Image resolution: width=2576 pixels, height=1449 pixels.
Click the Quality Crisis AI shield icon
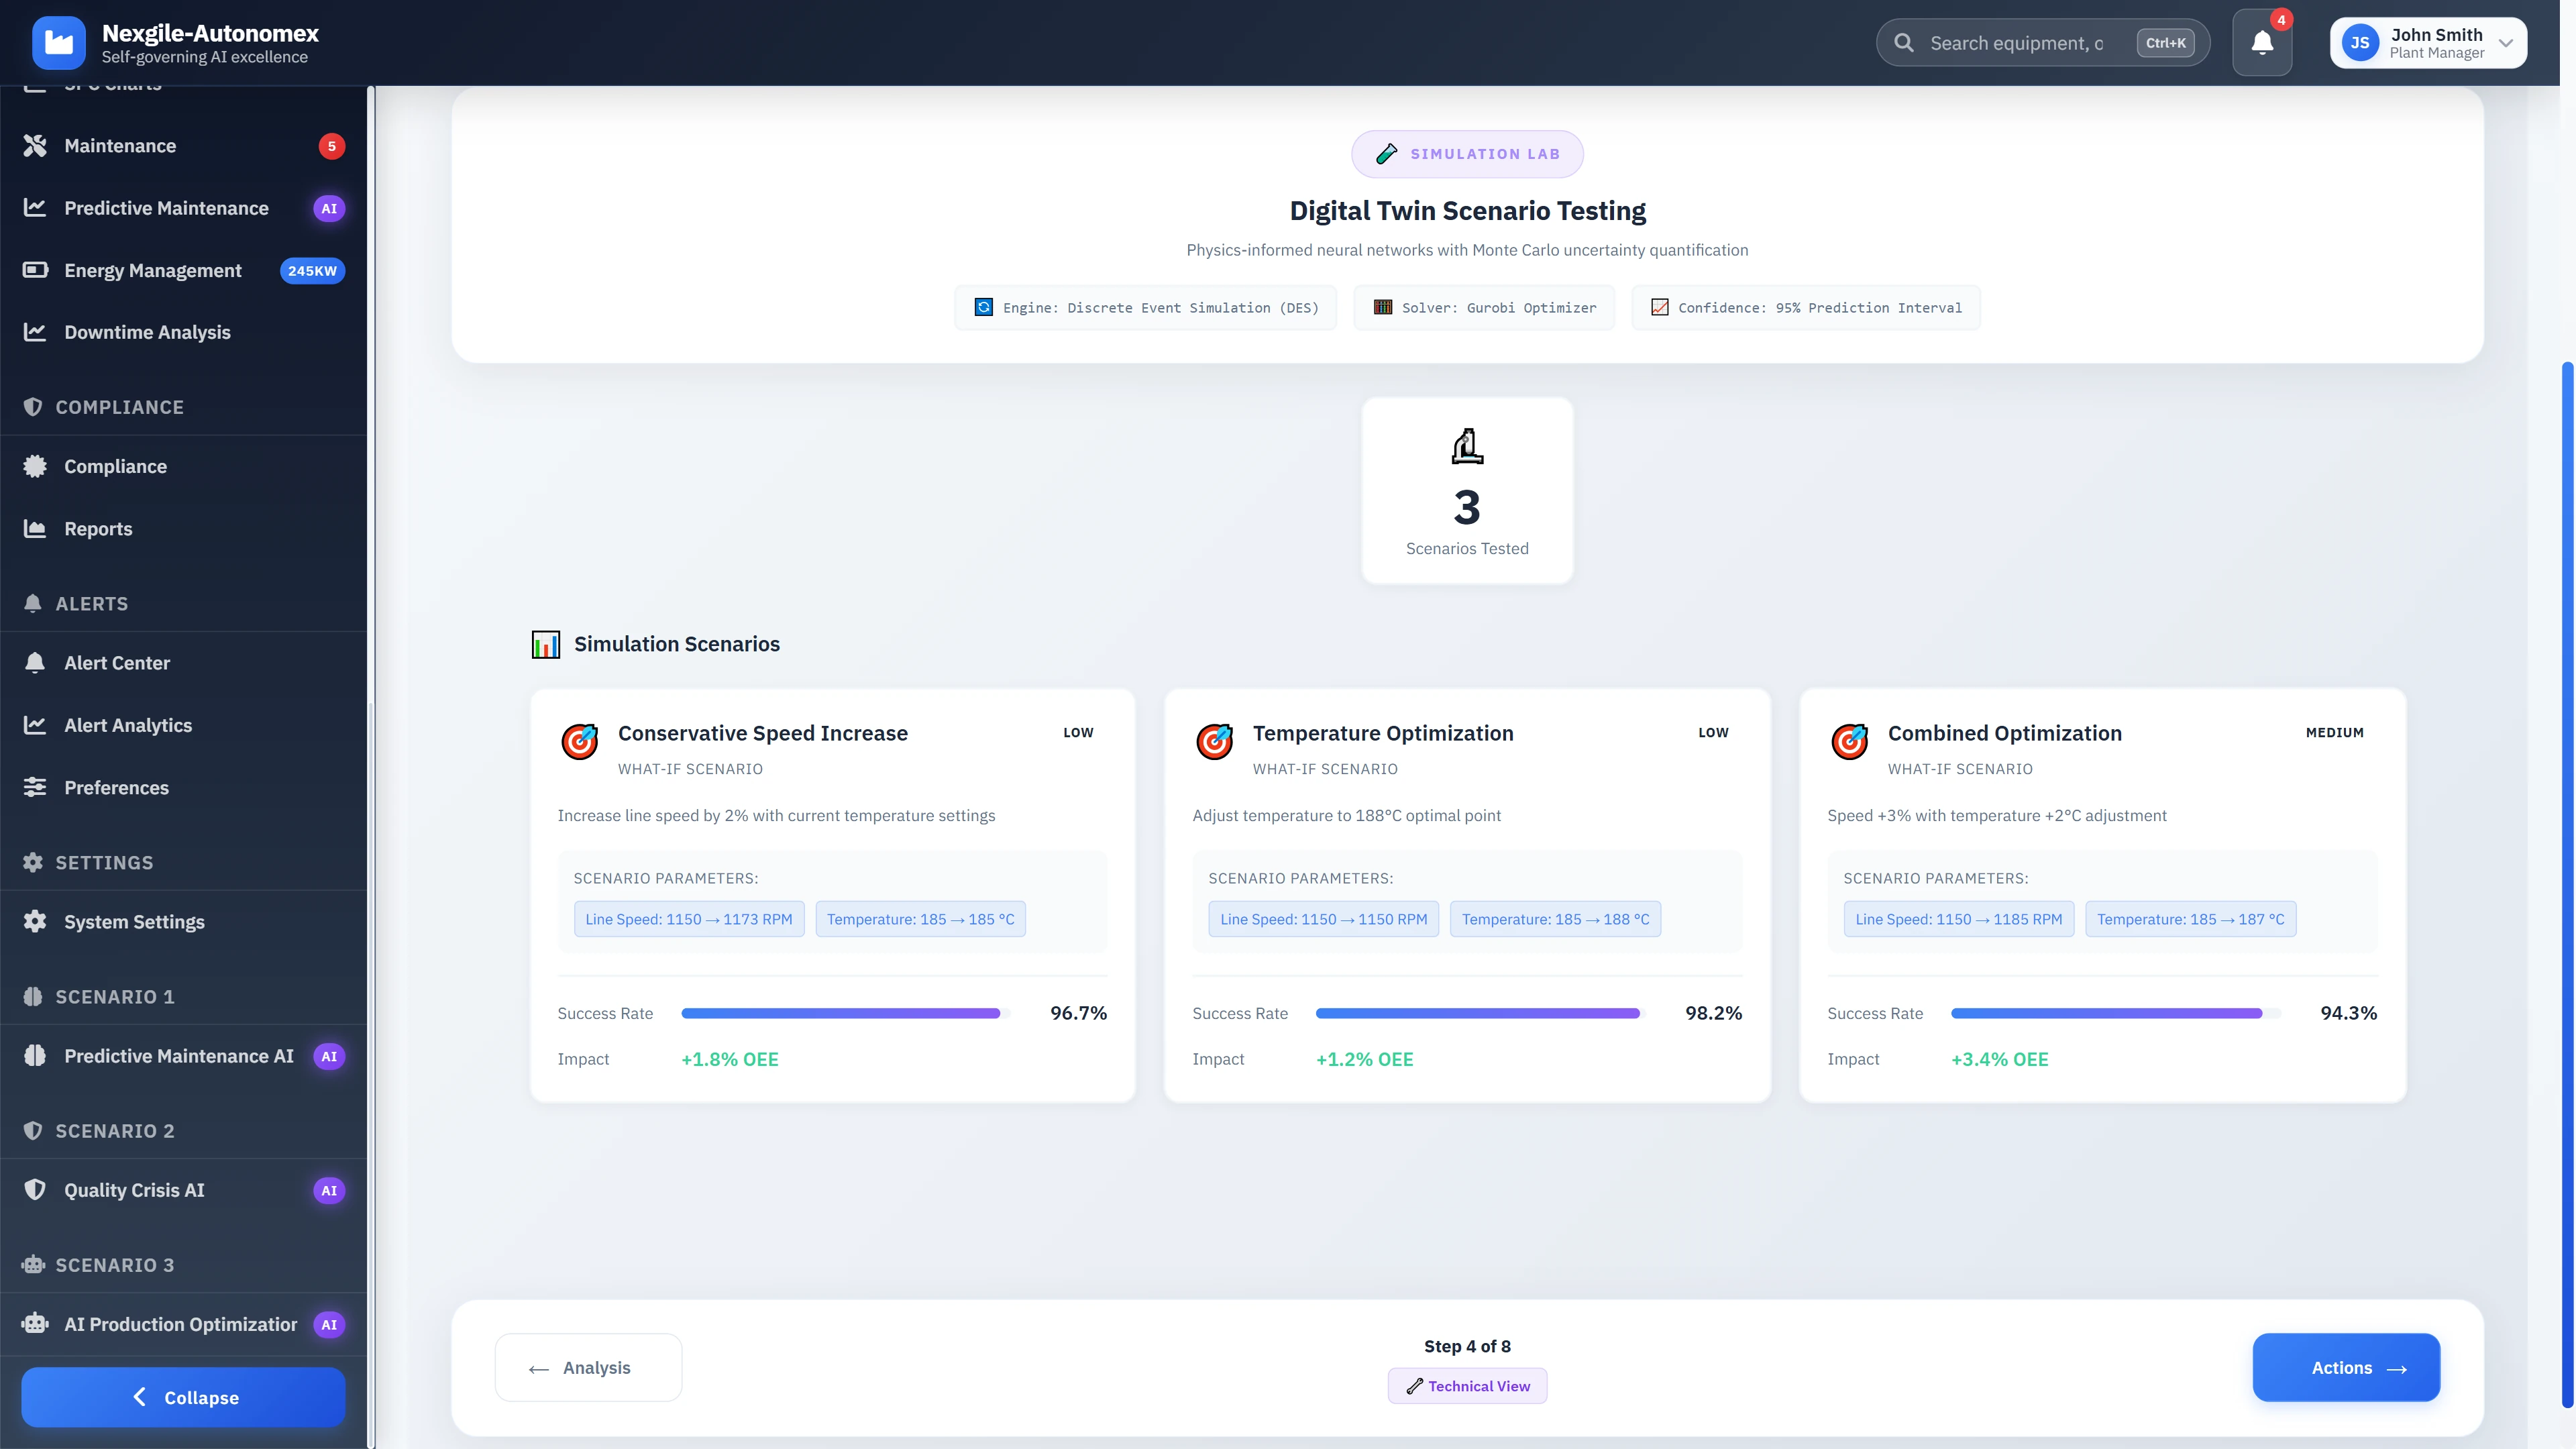(35, 1189)
